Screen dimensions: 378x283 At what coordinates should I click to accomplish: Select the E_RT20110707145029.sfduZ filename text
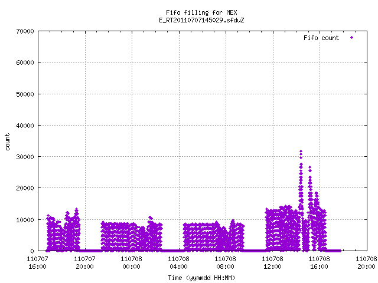pos(201,20)
